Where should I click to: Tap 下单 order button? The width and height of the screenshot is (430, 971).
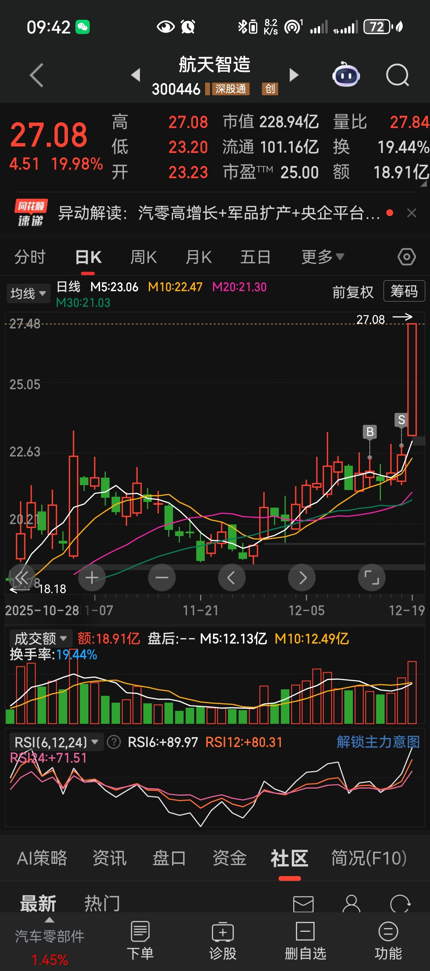point(140,941)
